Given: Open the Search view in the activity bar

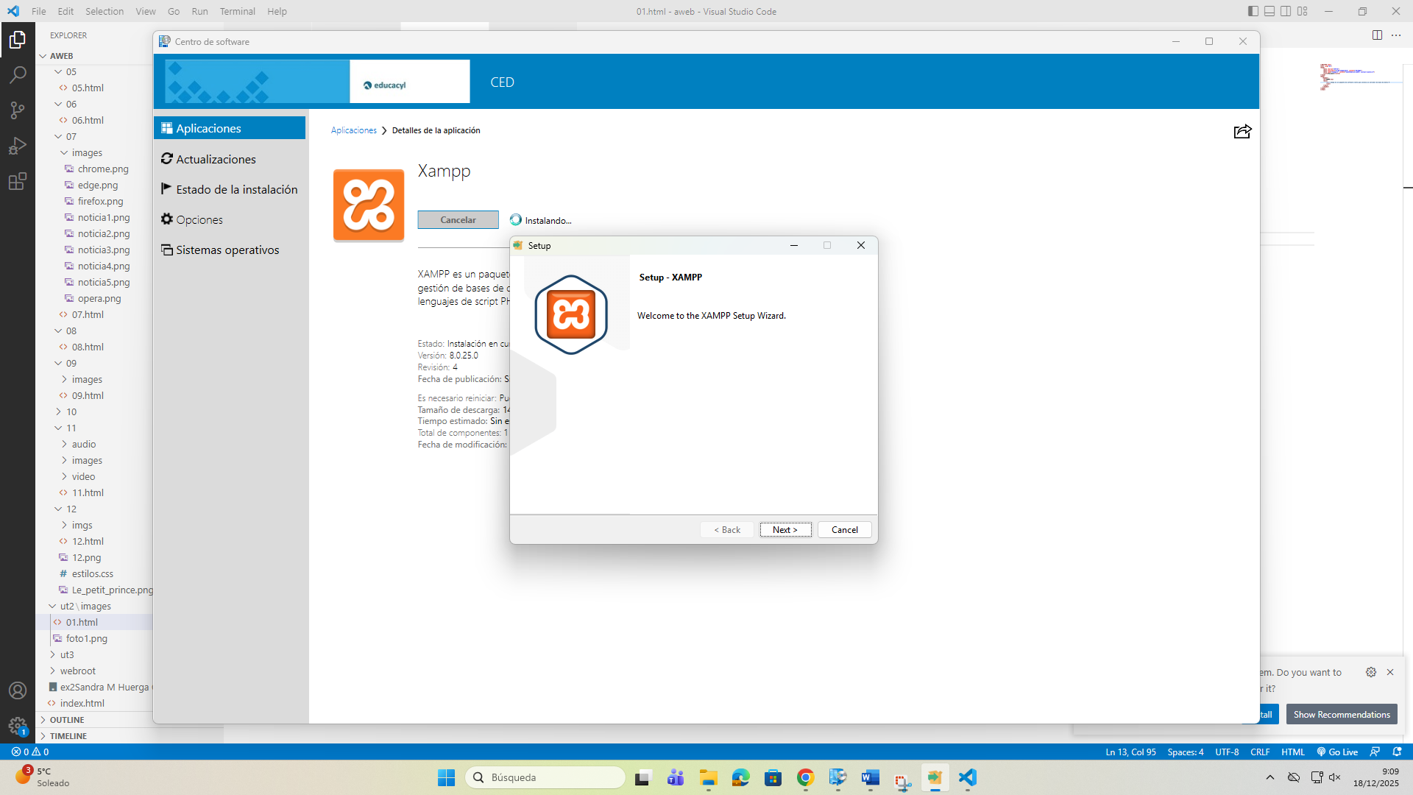Looking at the screenshot, I should click(x=18, y=74).
